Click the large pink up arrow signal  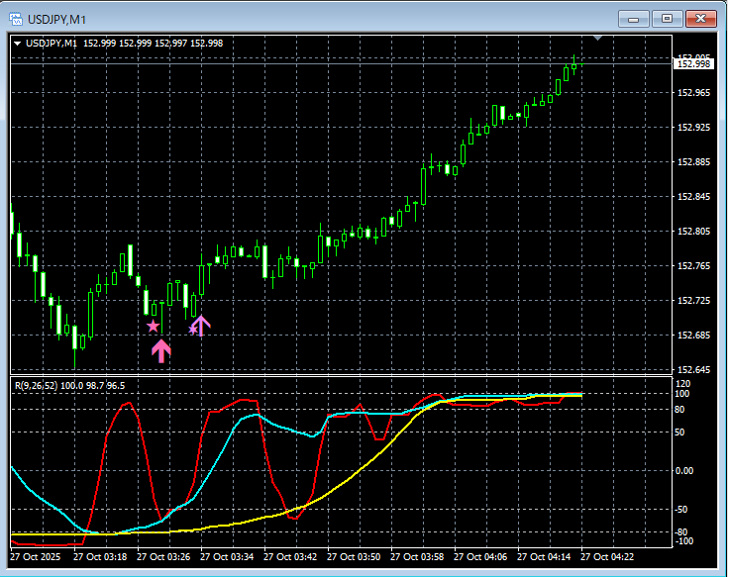tap(160, 350)
